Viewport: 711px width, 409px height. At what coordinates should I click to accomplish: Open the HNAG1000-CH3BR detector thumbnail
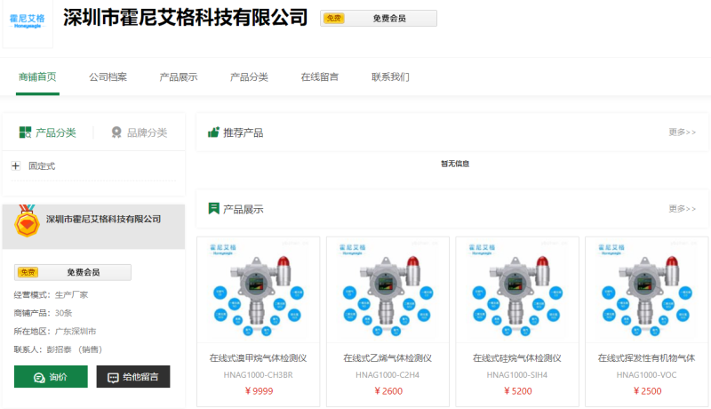pos(258,291)
